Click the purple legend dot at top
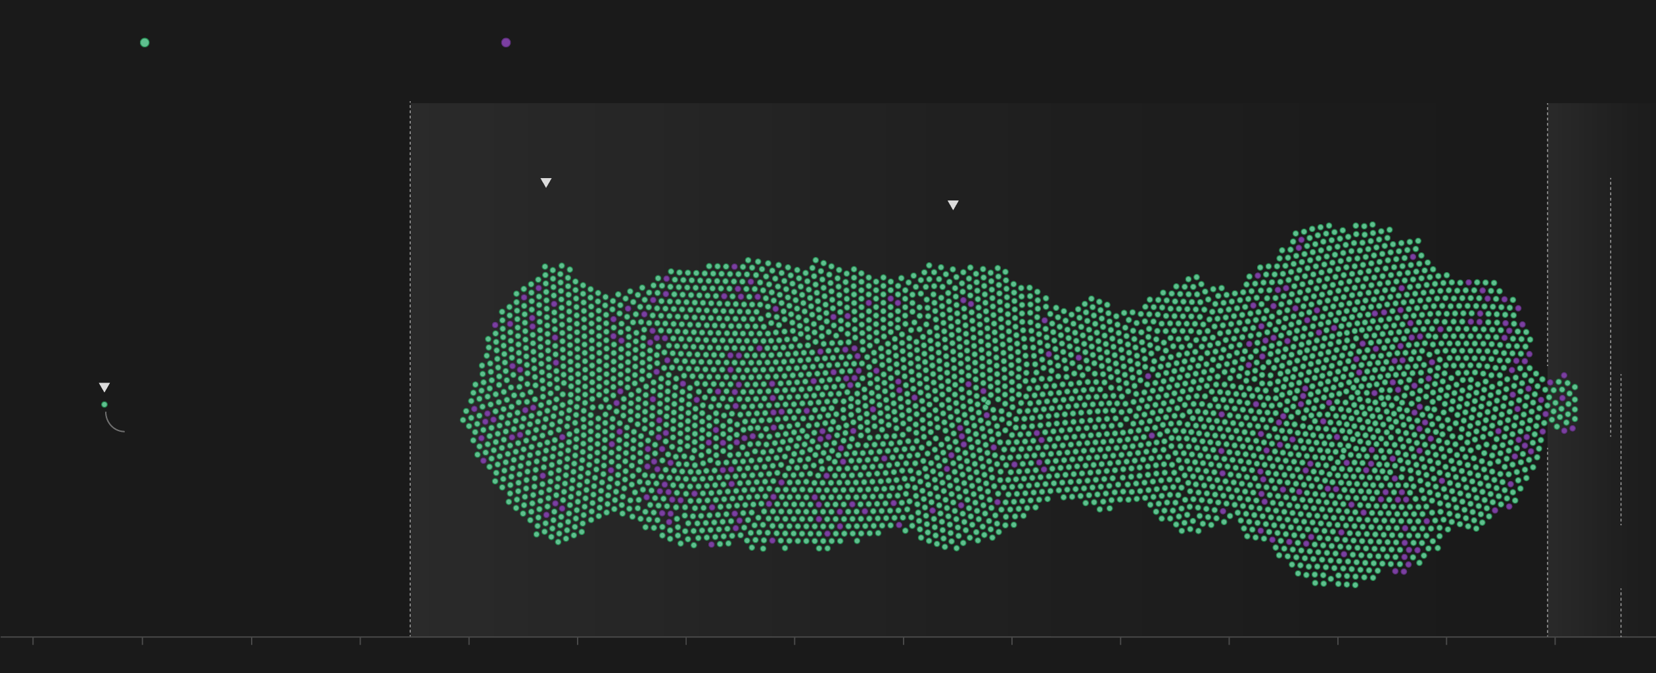 (x=506, y=43)
